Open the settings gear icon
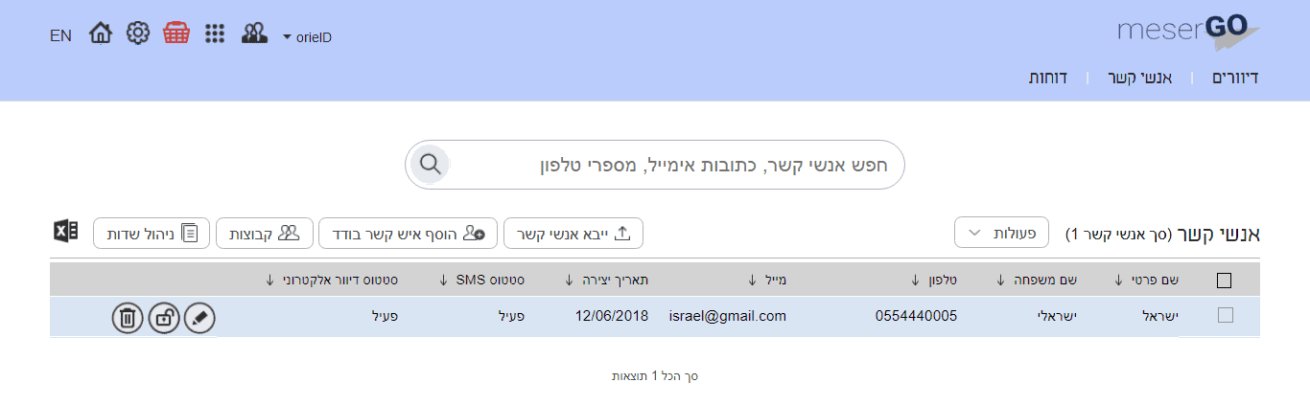1310x405 pixels. [139, 34]
